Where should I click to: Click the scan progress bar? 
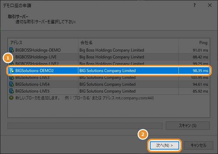coord(85,126)
